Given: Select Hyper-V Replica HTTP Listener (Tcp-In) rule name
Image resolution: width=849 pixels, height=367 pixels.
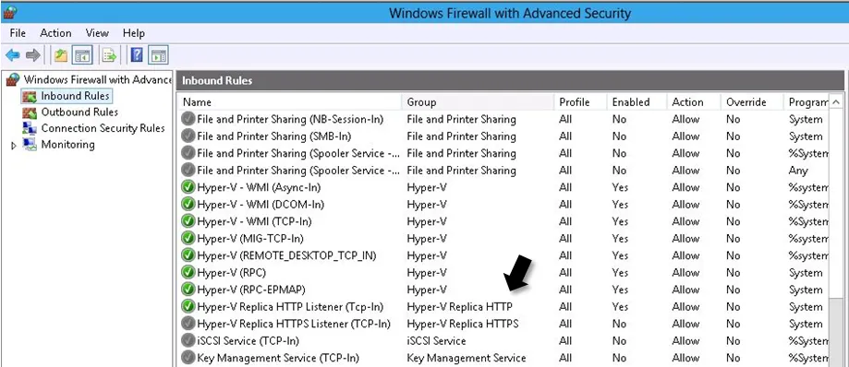Looking at the screenshot, I should pos(290,307).
